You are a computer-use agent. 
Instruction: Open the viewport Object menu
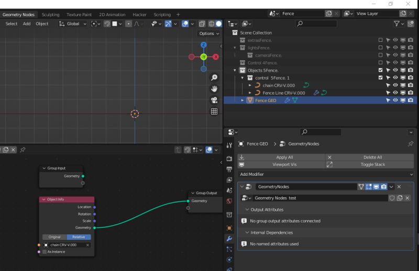point(42,24)
